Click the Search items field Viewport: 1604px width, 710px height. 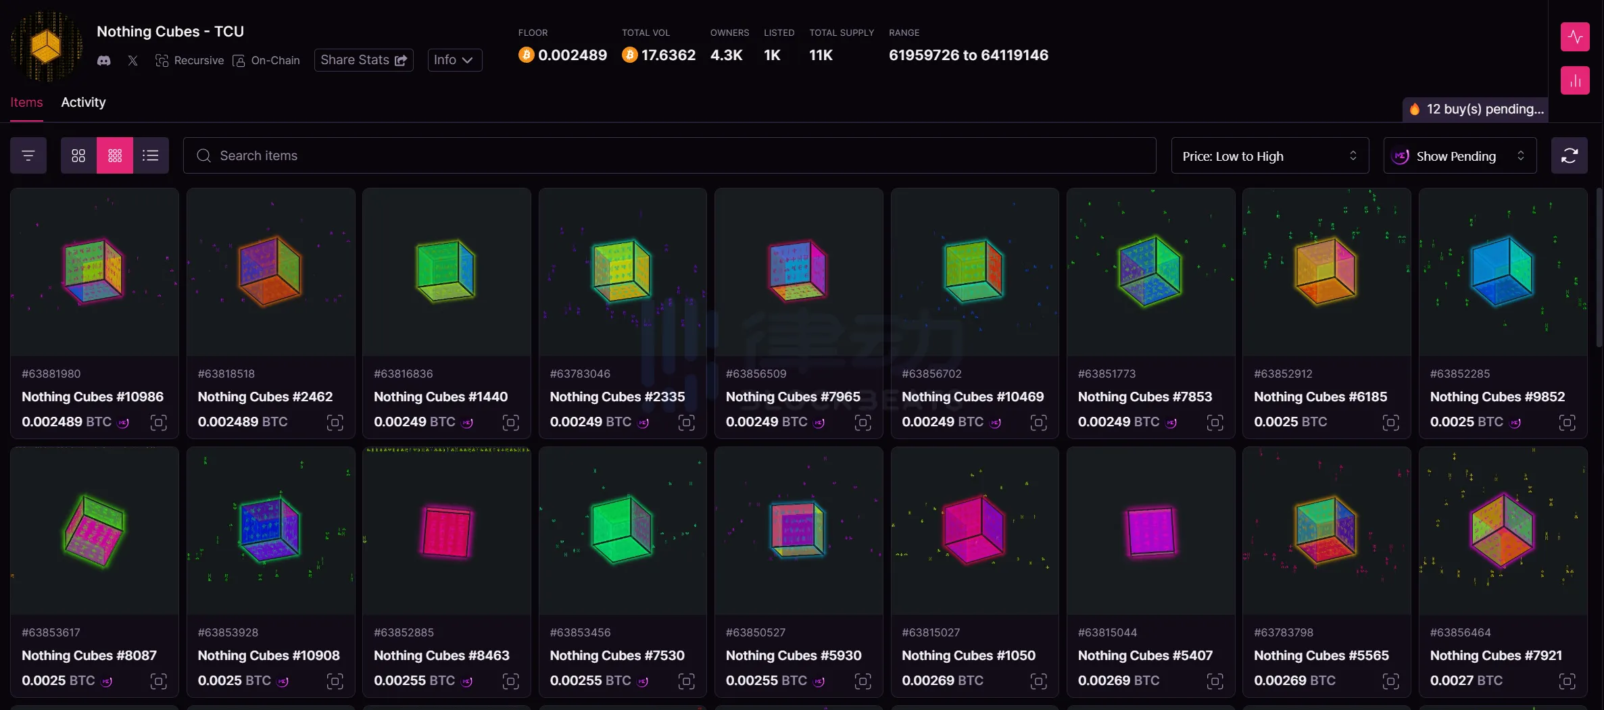[669, 156]
